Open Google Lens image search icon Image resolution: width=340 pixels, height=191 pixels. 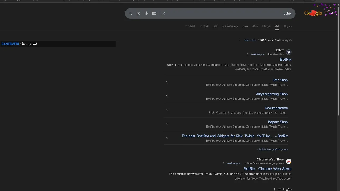pyautogui.click(x=138, y=14)
